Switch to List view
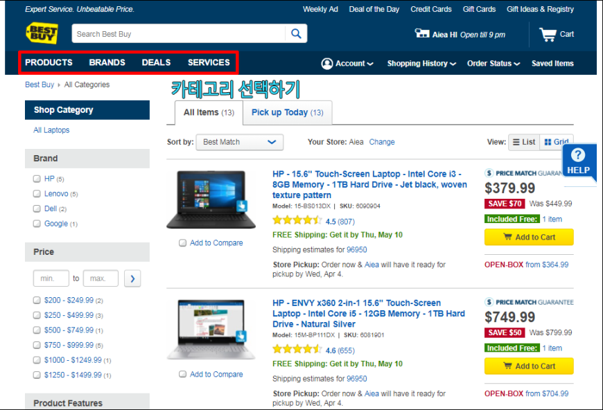Viewport: 603px width, 410px height. click(x=524, y=142)
